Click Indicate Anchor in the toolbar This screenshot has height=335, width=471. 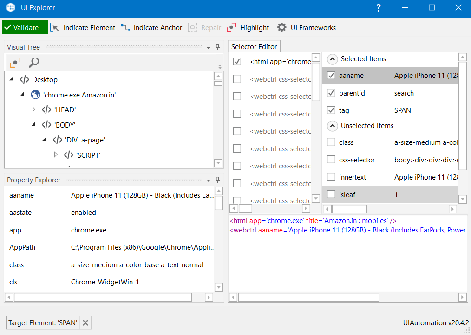click(x=151, y=28)
